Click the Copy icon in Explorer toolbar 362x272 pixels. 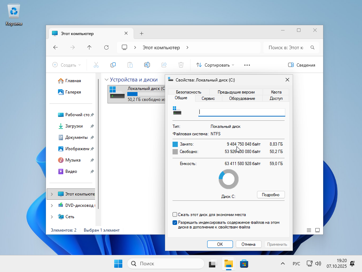click(x=113, y=65)
